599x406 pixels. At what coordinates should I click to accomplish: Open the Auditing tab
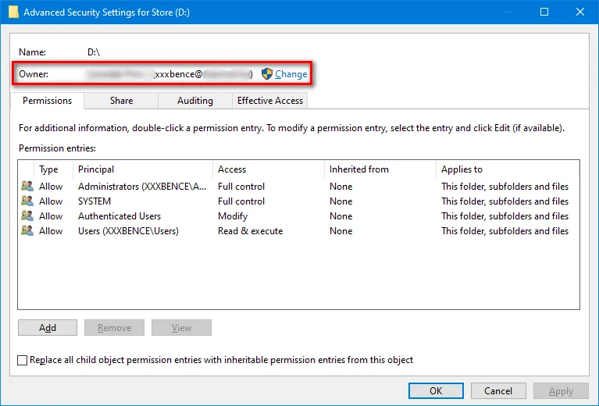click(195, 101)
